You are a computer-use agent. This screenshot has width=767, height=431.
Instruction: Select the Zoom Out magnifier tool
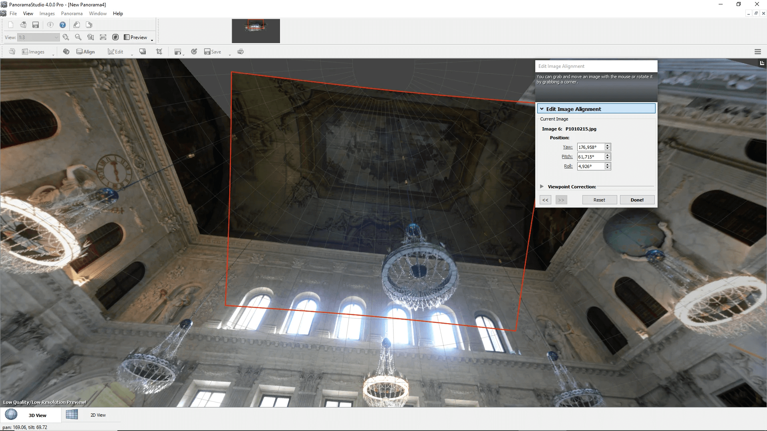coord(78,37)
